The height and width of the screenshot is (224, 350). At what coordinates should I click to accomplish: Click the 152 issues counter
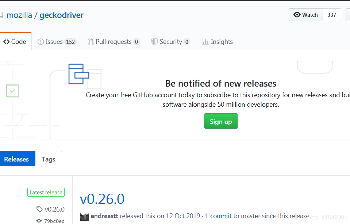pyautogui.click(x=70, y=42)
